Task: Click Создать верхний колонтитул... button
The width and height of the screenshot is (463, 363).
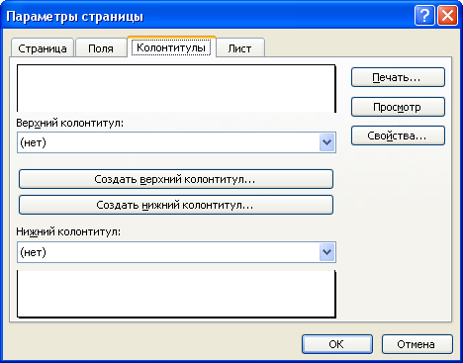Action: pyautogui.click(x=176, y=179)
